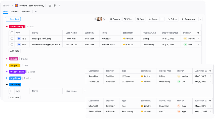Open the Sort options
The height and width of the screenshot is (119, 215).
coord(141,19)
